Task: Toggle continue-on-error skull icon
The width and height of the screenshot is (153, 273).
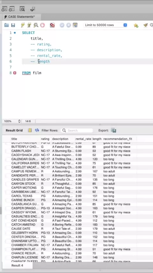Action: (x=52, y=25)
